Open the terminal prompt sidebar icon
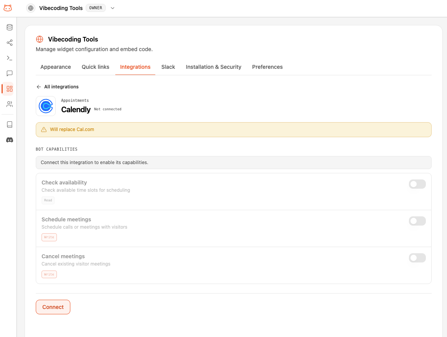The width and height of the screenshot is (447, 337). (x=9, y=58)
